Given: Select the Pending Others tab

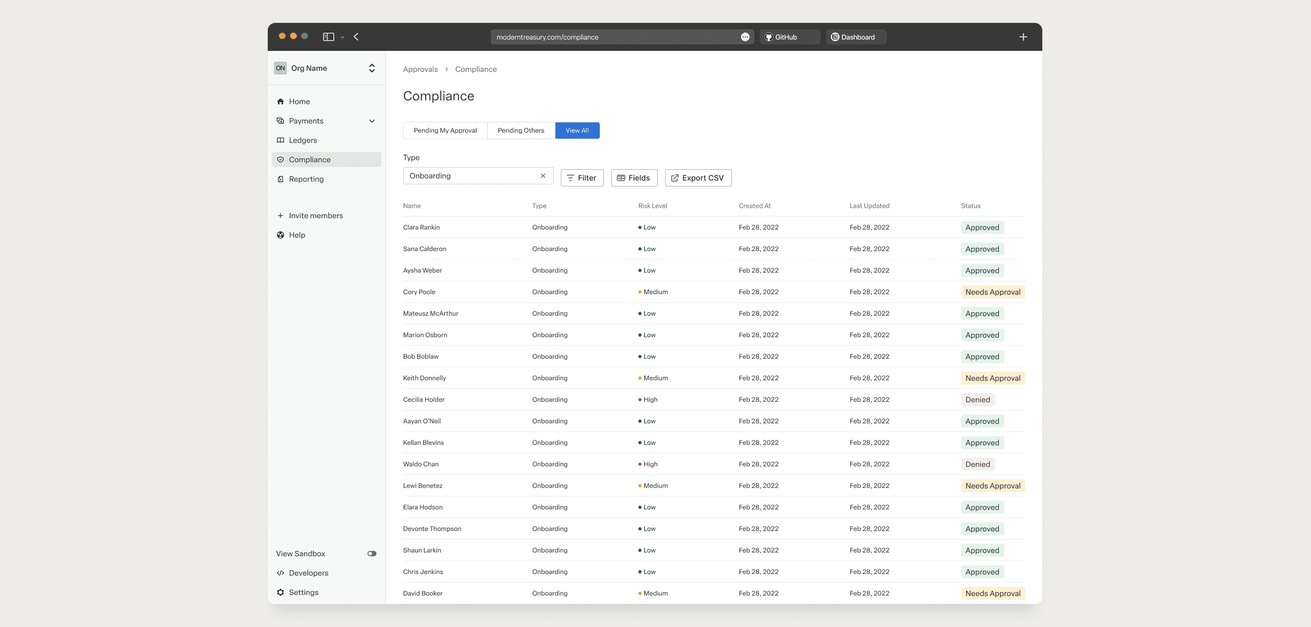Looking at the screenshot, I should click(x=521, y=130).
